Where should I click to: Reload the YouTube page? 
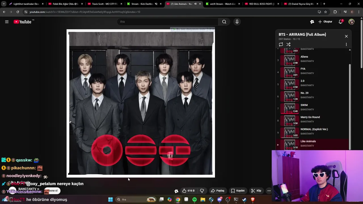pos(18,12)
